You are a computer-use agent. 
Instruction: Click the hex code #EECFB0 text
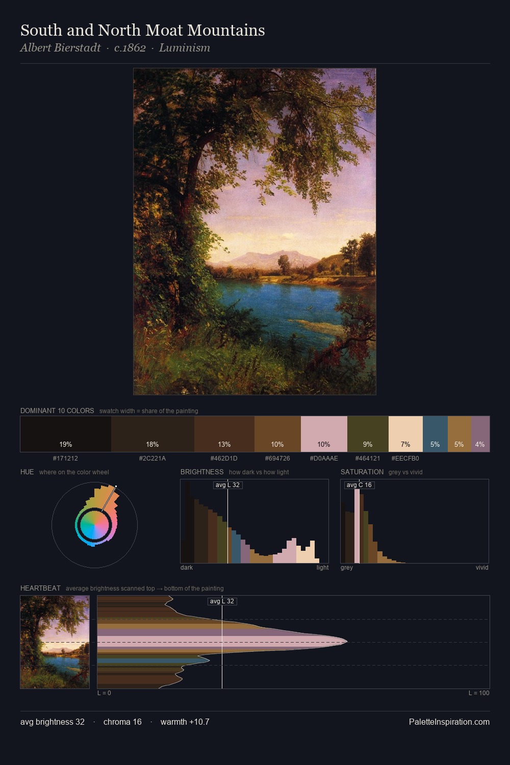coord(405,458)
